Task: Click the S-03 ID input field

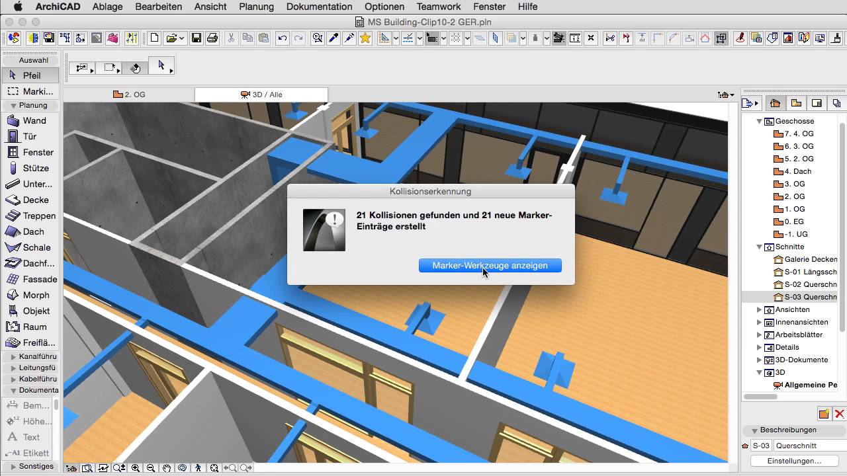Action: coord(761,446)
